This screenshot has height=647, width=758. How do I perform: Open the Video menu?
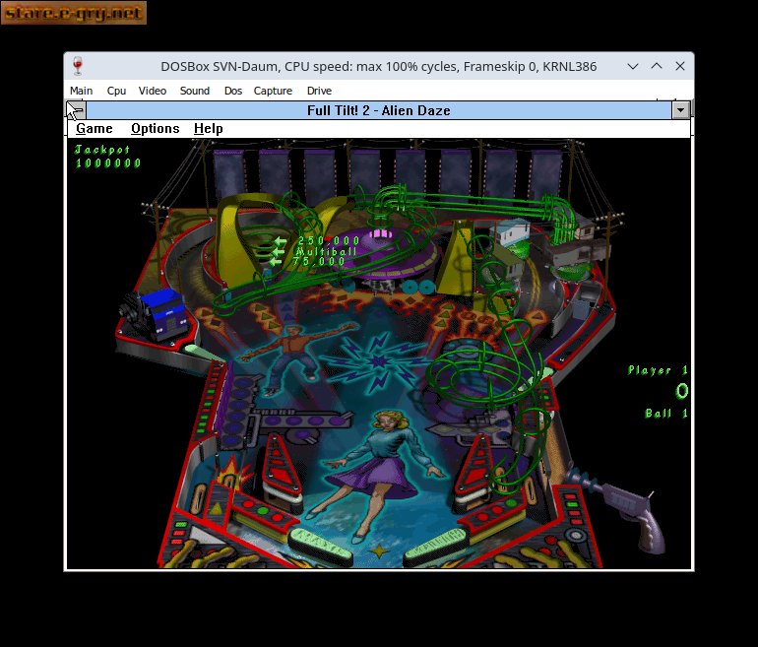(153, 91)
